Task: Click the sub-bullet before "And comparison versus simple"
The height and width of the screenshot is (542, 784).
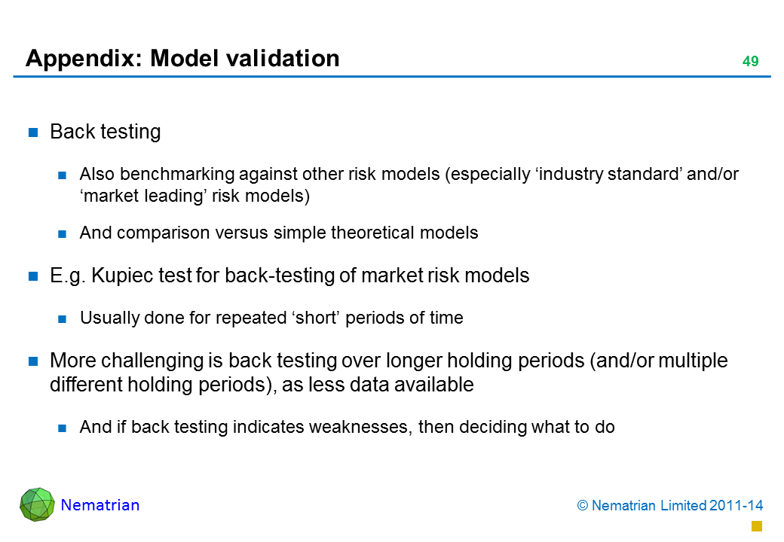Action: pos(63,233)
